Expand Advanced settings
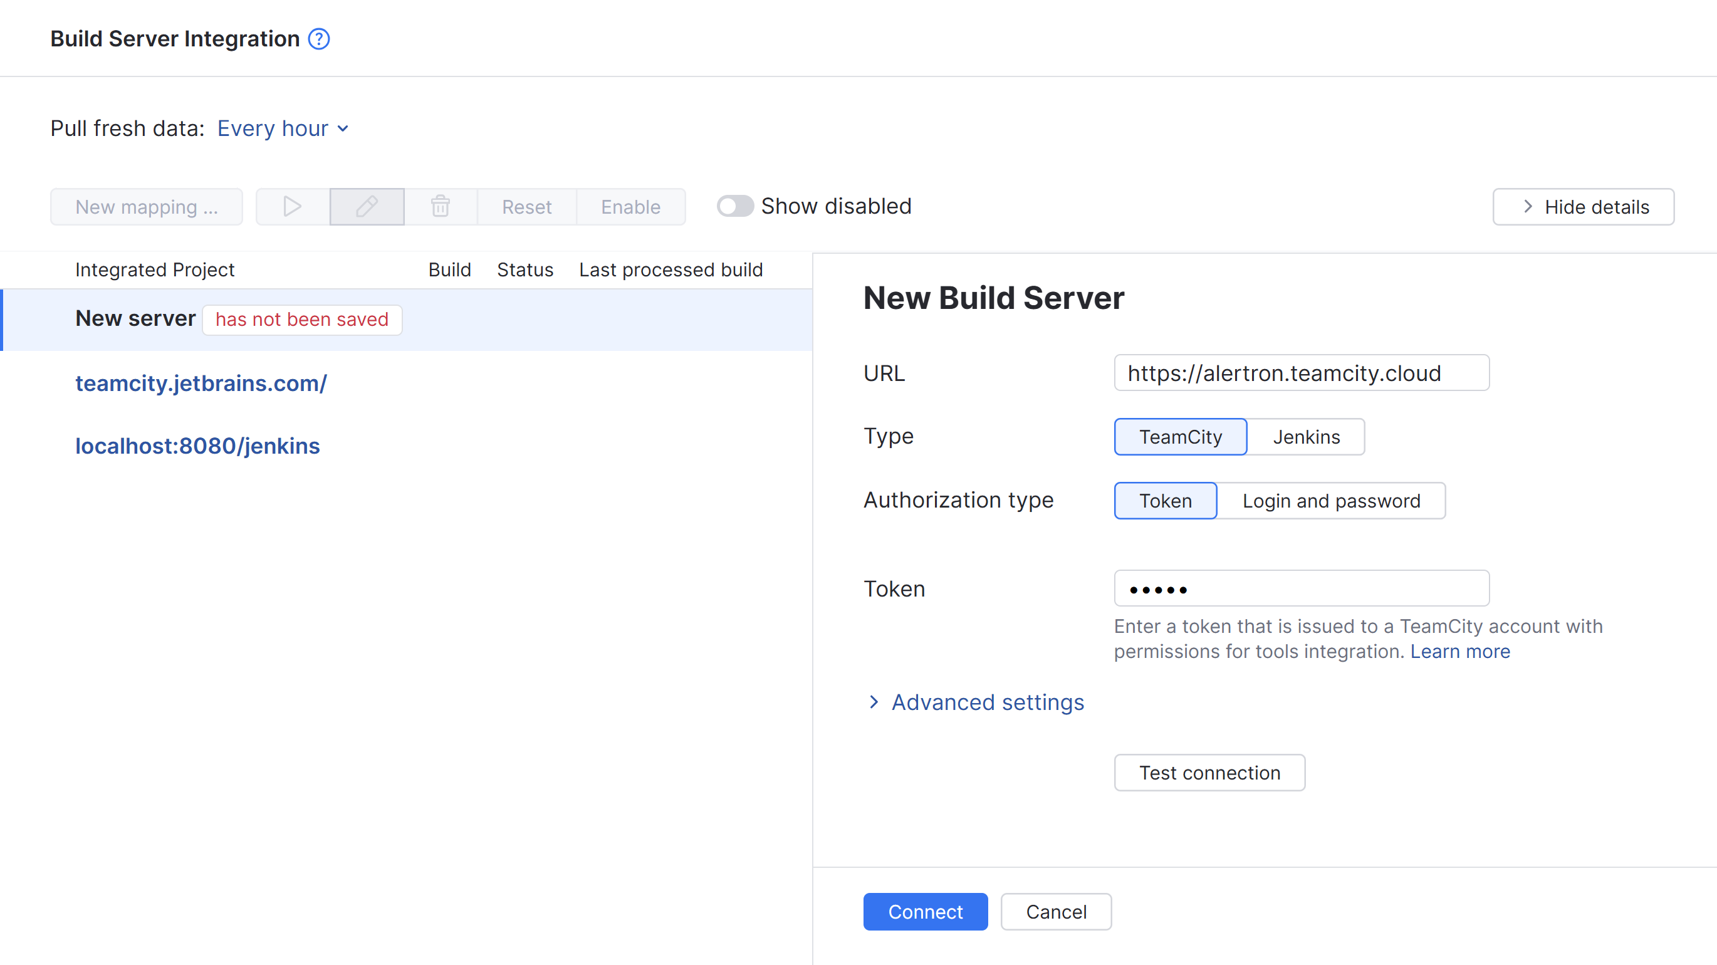This screenshot has height=965, width=1717. point(987,702)
